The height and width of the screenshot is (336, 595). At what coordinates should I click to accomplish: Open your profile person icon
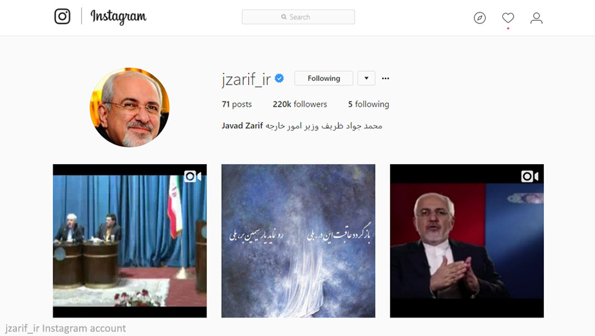click(536, 18)
